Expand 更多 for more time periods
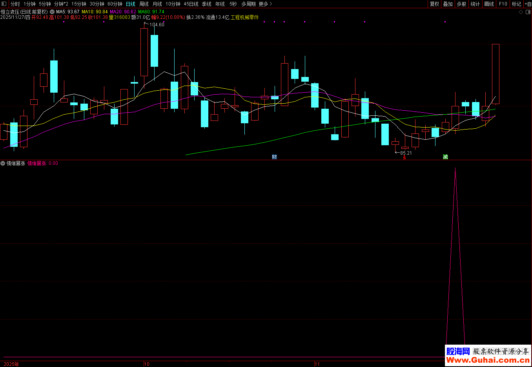 (x=265, y=4)
